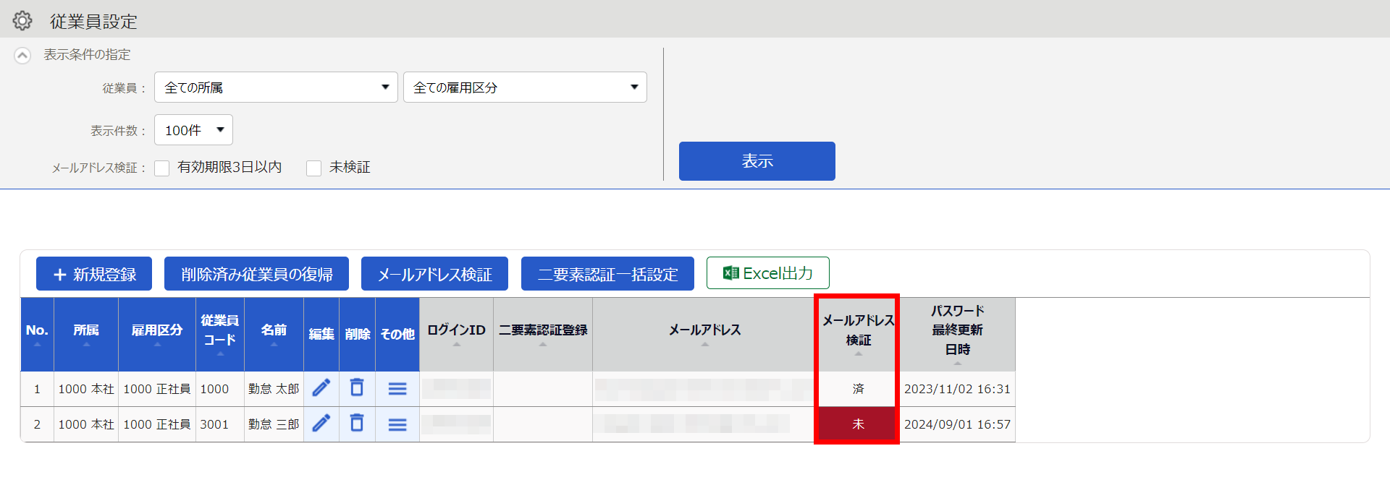Open the 100件 display count dropdown
Image resolution: width=1390 pixels, height=485 pixels.
pos(193,130)
